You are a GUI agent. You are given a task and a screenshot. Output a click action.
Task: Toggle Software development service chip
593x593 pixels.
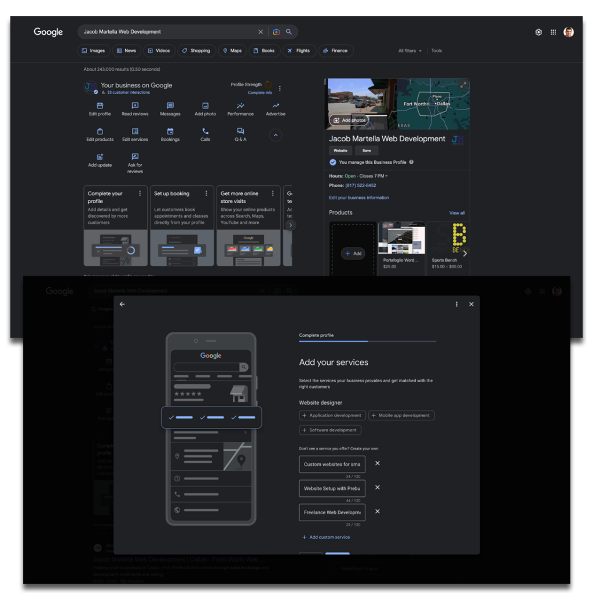(330, 430)
